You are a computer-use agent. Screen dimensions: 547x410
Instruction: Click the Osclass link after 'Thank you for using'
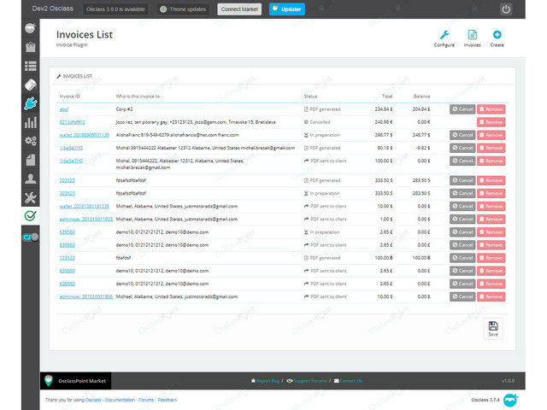coord(93,400)
